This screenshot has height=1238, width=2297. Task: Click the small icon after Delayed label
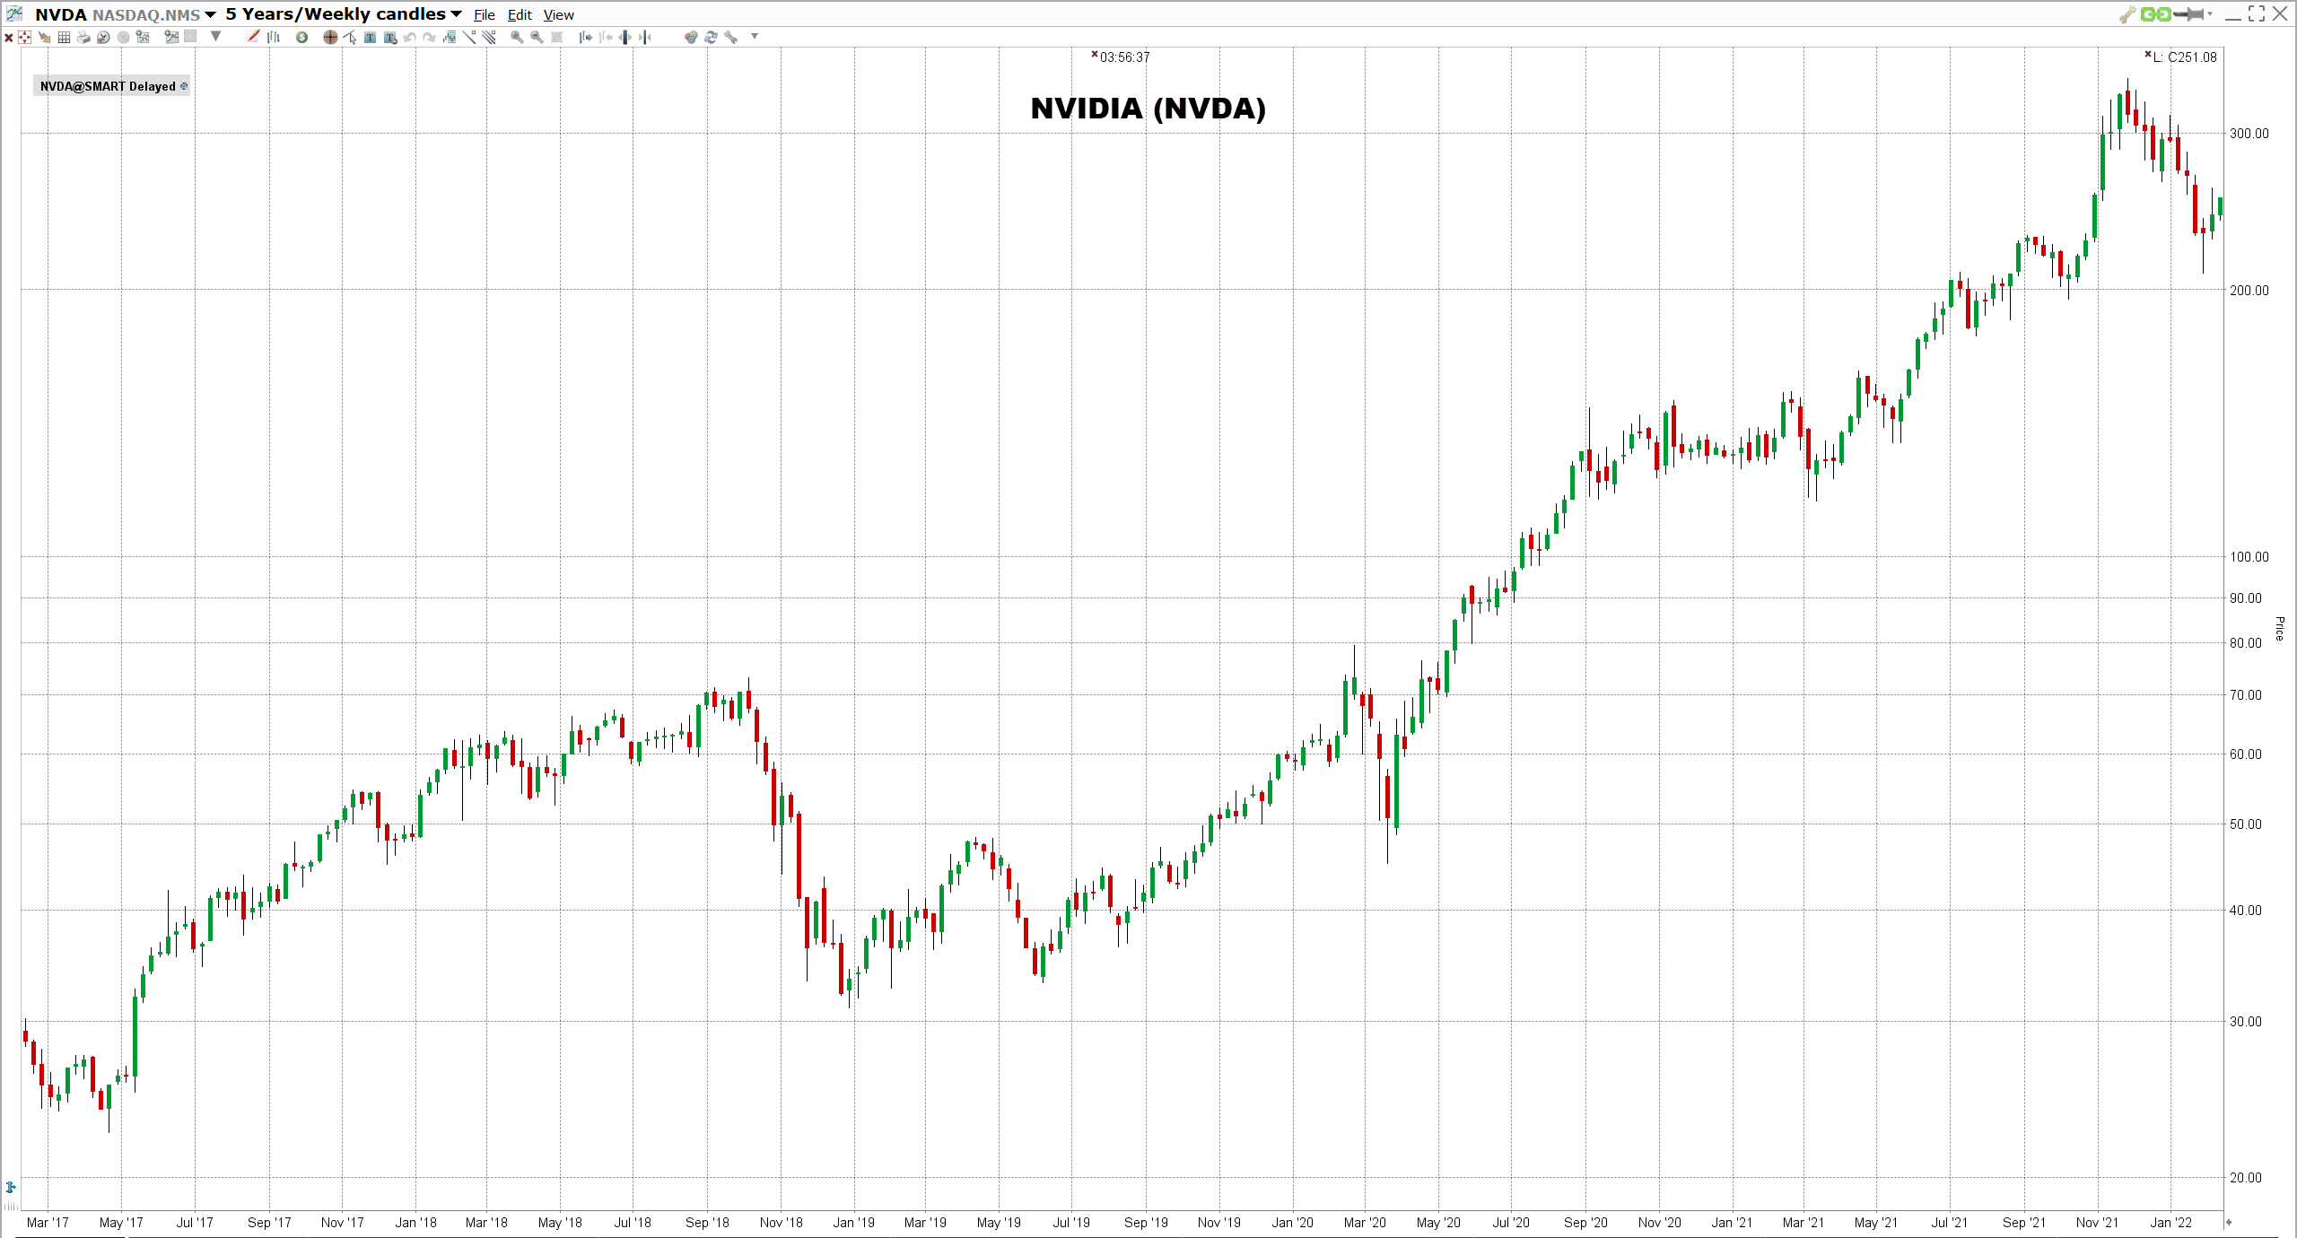[184, 86]
